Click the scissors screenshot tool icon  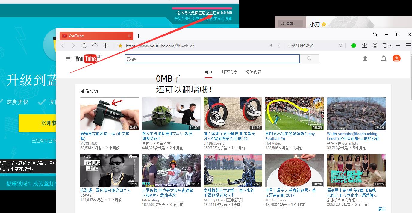point(375,46)
